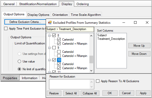Screen dimensions: 152x98
Task: Click Define Exclusion Criteria button
Action: pos(25,22)
